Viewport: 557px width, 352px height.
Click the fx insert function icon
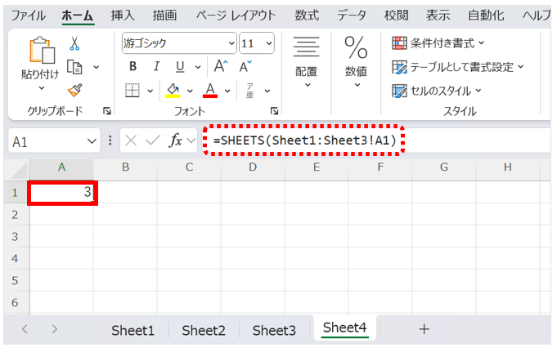coord(176,140)
